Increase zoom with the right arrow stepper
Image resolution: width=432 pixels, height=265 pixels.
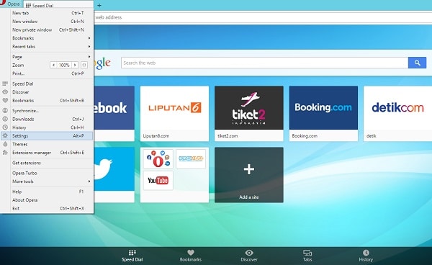tap(75, 65)
